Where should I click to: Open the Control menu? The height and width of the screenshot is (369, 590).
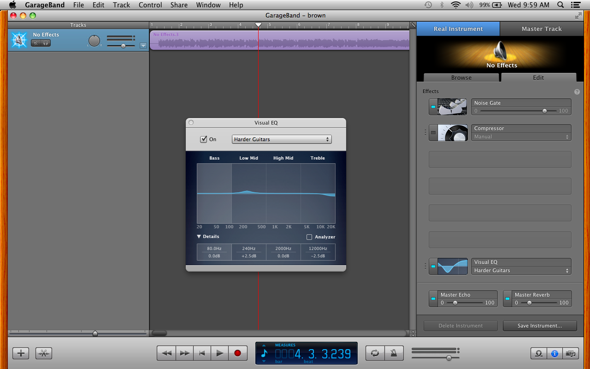[150, 5]
